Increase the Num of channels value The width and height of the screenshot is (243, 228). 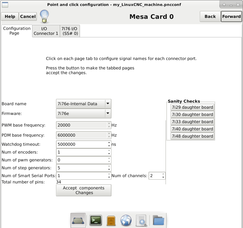pos(163,174)
